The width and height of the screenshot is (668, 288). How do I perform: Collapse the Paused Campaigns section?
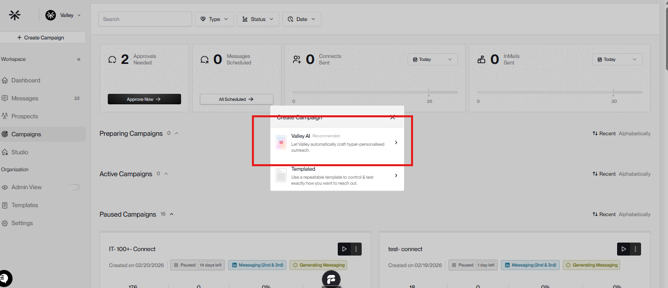(172, 214)
